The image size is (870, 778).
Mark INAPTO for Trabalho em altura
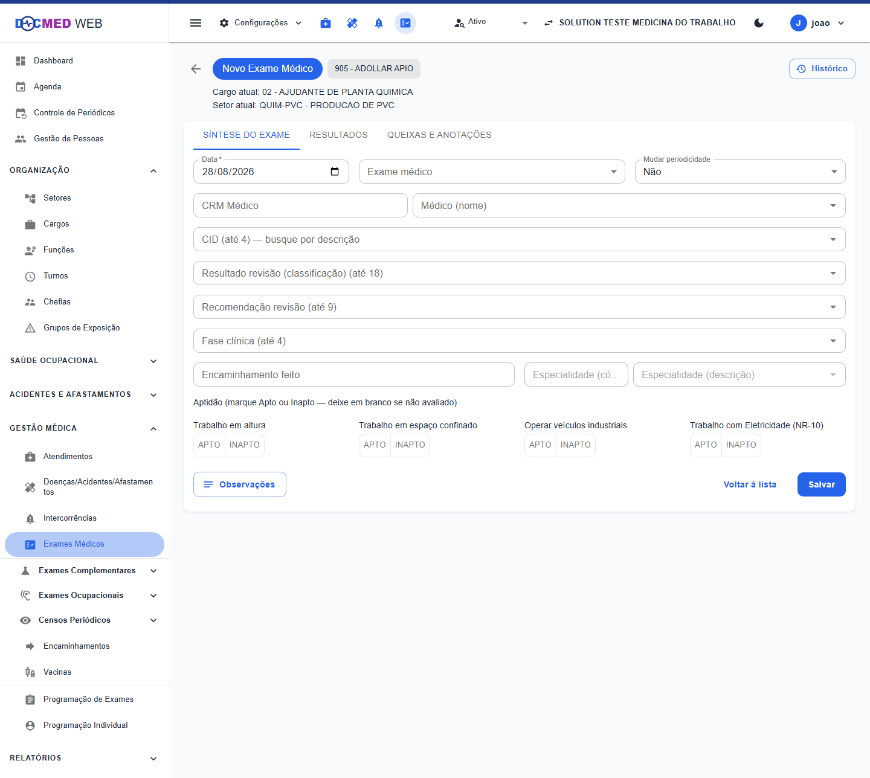pos(245,445)
